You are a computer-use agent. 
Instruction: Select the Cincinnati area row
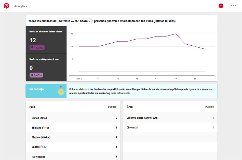(x=170, y=128)
